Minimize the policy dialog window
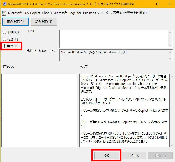 [146, 4]
